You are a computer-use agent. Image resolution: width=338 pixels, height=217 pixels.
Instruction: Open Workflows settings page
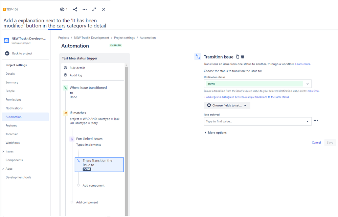pyautogui.click(x=13, y=143)
